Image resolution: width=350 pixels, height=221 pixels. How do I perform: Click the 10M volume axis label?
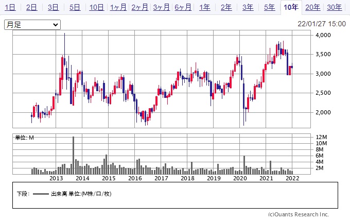click(x=321, y=143)
